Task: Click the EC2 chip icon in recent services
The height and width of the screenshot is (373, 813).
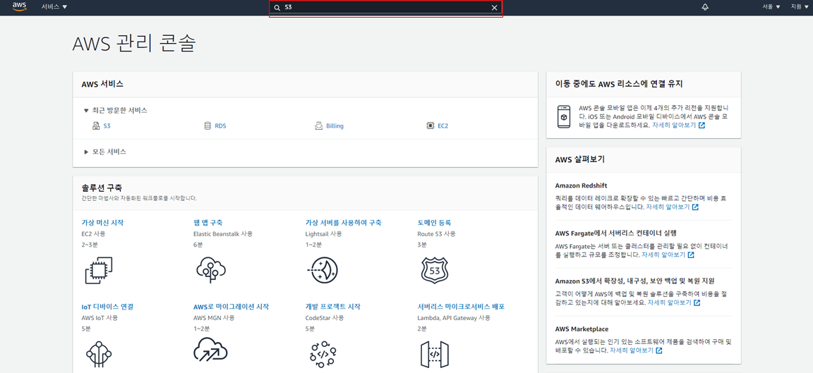Action: click(430, 126)
